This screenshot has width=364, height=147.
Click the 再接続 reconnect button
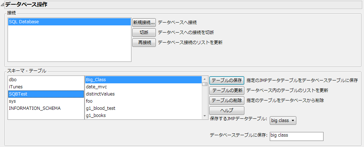click(144, 43)
